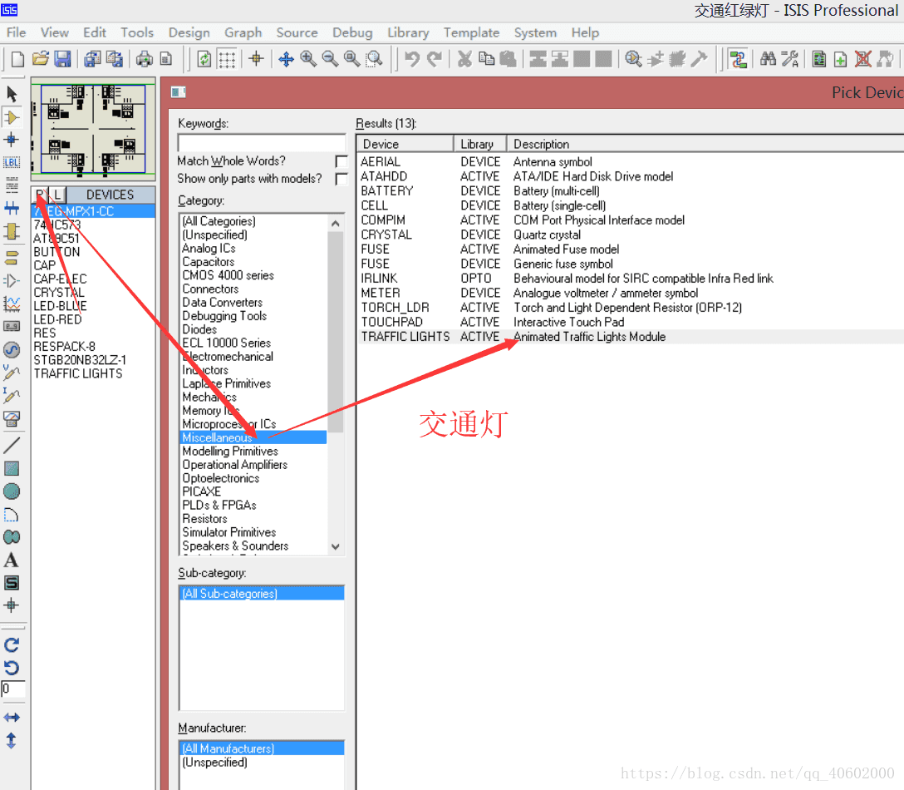Select CRYSTAL result row
This screenshot has width=904, height=790.
(x=631, y=235)
